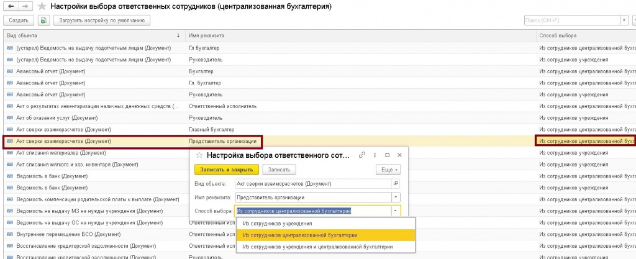Click the Вид объекта column header

pyautogui.click(x=94, y=35)
